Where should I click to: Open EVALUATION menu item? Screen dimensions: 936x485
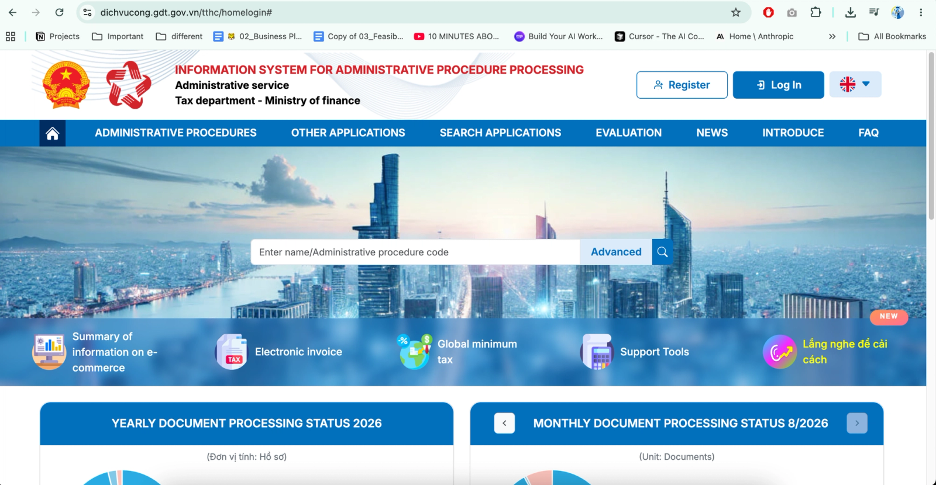(629, 133)
